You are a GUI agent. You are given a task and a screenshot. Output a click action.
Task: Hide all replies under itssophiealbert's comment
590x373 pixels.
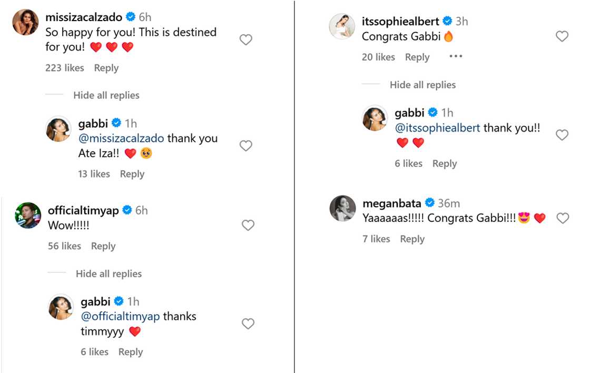click(x=422, y=85)
